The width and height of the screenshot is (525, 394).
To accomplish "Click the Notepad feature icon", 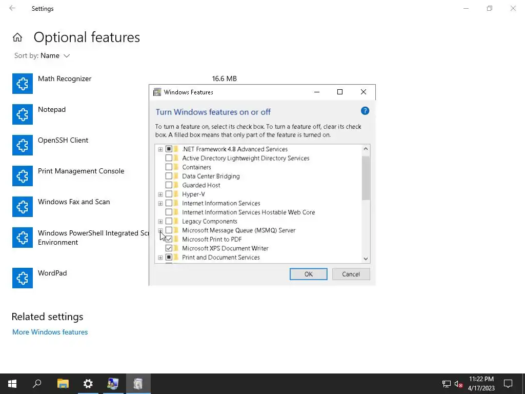I will [23, 114].
